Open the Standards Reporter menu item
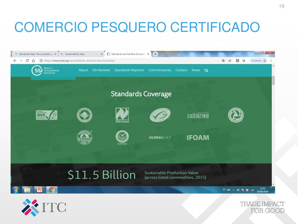Viewport: 299px width, 224px height. tap(129, 70)
